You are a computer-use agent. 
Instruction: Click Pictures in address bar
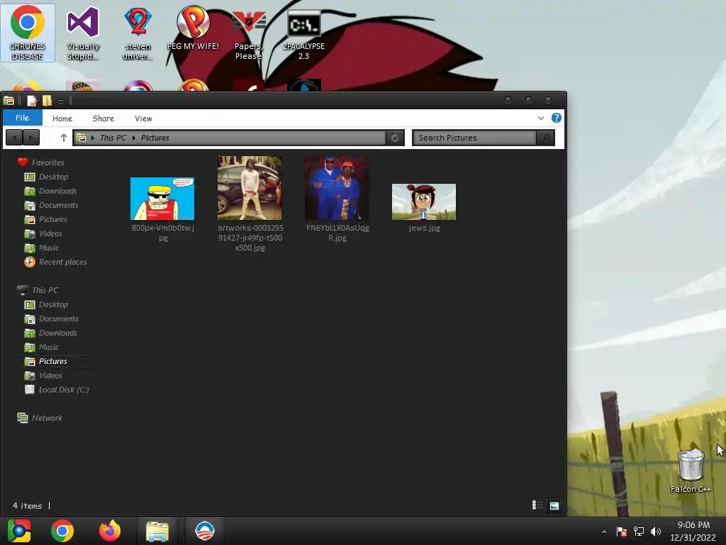(155, 138)
